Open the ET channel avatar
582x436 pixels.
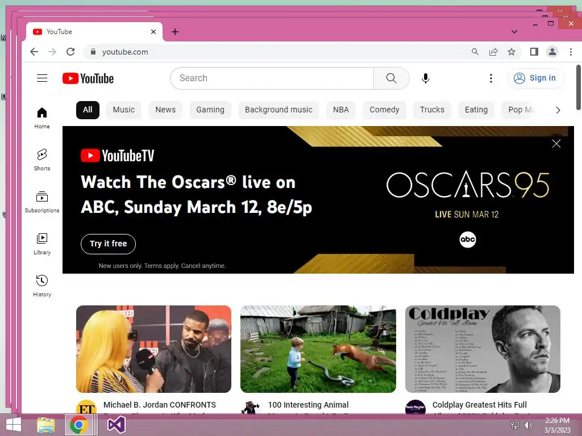(86, 407)
